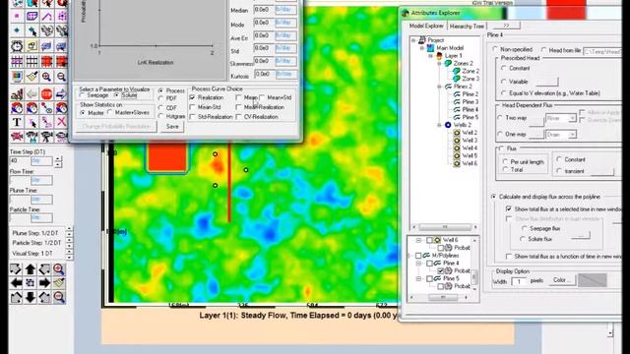This screenshot has height=354, width=630.
Task: Collapse the Layer 1 tree node
Action: (431, 56)
